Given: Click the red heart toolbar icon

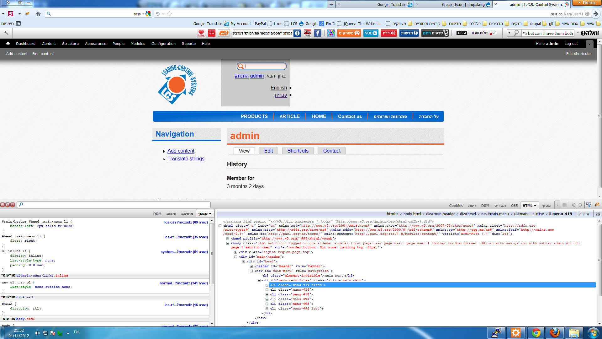Looking at the screenshot, I should pyautogui.click(x=201, y=33).
